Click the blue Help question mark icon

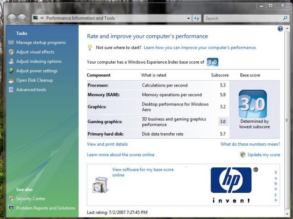click(280, 29)
